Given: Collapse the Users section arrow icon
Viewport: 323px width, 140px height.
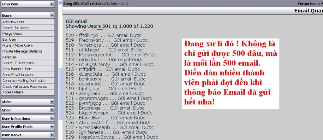Looking at the screenshot, I should pos(52,15).
